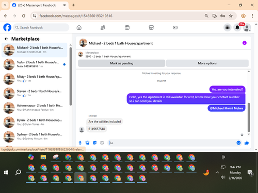This screenshot has width=258, height=193.
Task: Open the Windows notification center icon
Action: pos(250,172)
